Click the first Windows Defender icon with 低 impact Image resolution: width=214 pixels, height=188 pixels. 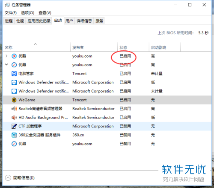pyautogui.click(x=14, y=82)
